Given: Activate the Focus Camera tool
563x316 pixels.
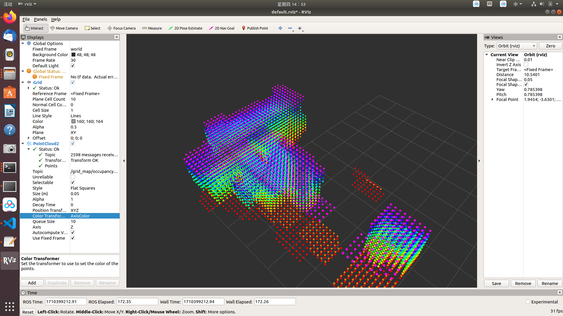Looking at the screenshot, I should pyautogui.click(x=121, y=28).
